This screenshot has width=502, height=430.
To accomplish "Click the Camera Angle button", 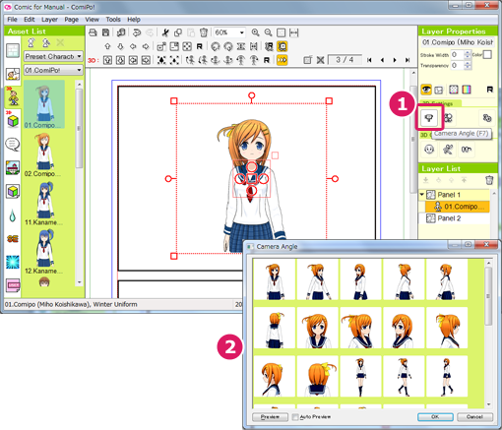I will tap(429, 118).
